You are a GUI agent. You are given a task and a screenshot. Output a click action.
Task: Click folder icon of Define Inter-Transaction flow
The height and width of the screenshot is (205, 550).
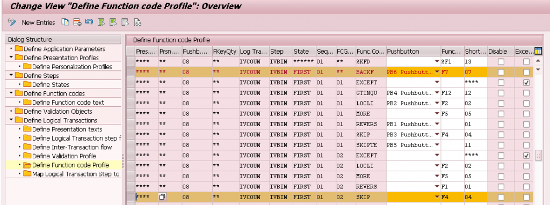pos(27,147)
